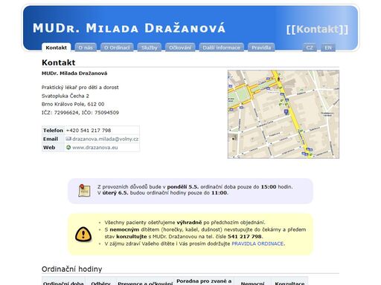The image size is (381, 285).
Task: Open the www.drazanova.eu website link
Action: [x=95, y=148]
